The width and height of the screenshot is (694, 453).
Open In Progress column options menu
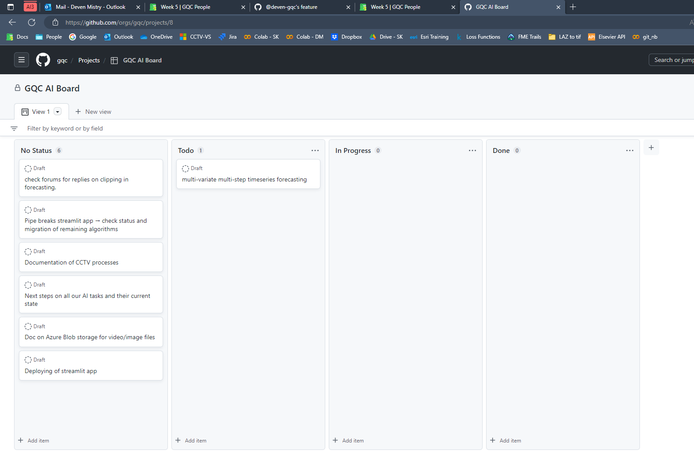coord(472,150)
